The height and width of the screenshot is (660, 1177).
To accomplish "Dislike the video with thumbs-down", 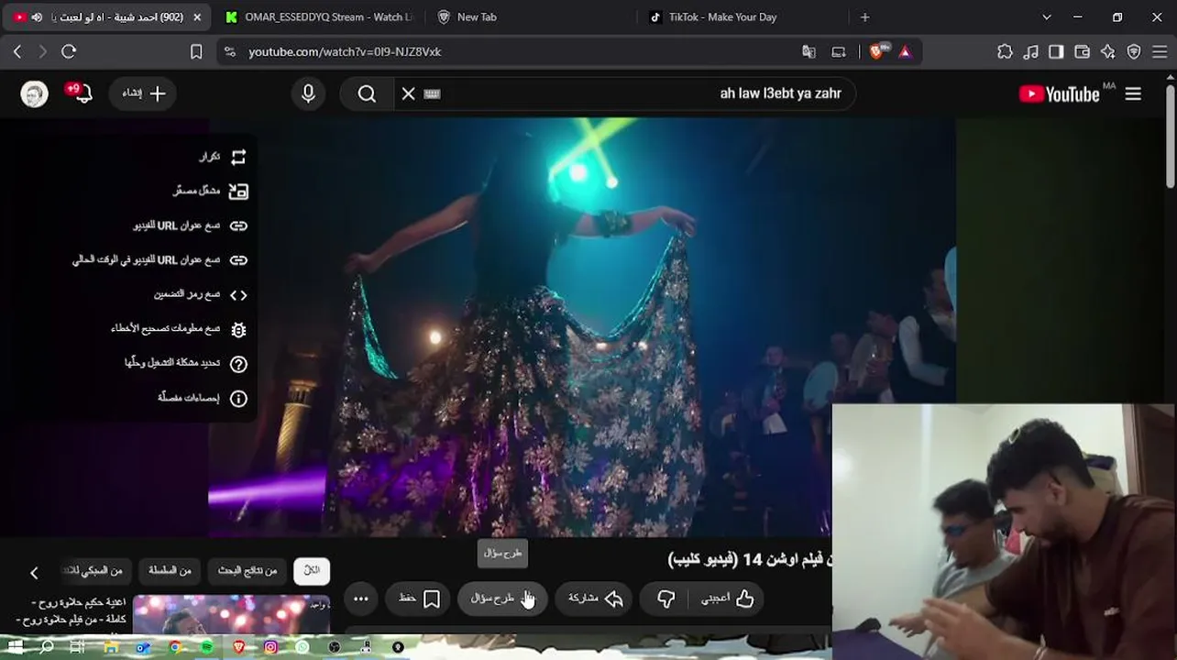I will (x=666, y=599).
